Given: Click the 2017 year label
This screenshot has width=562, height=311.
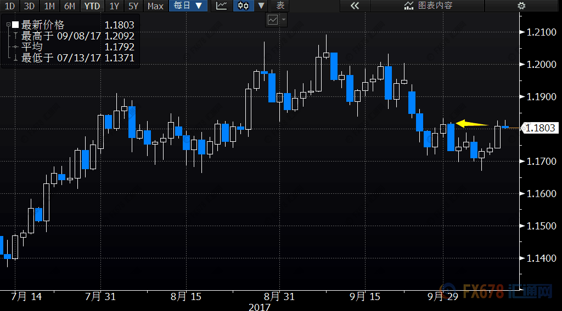Looking at the screenshot, I should tap(260, 307).
